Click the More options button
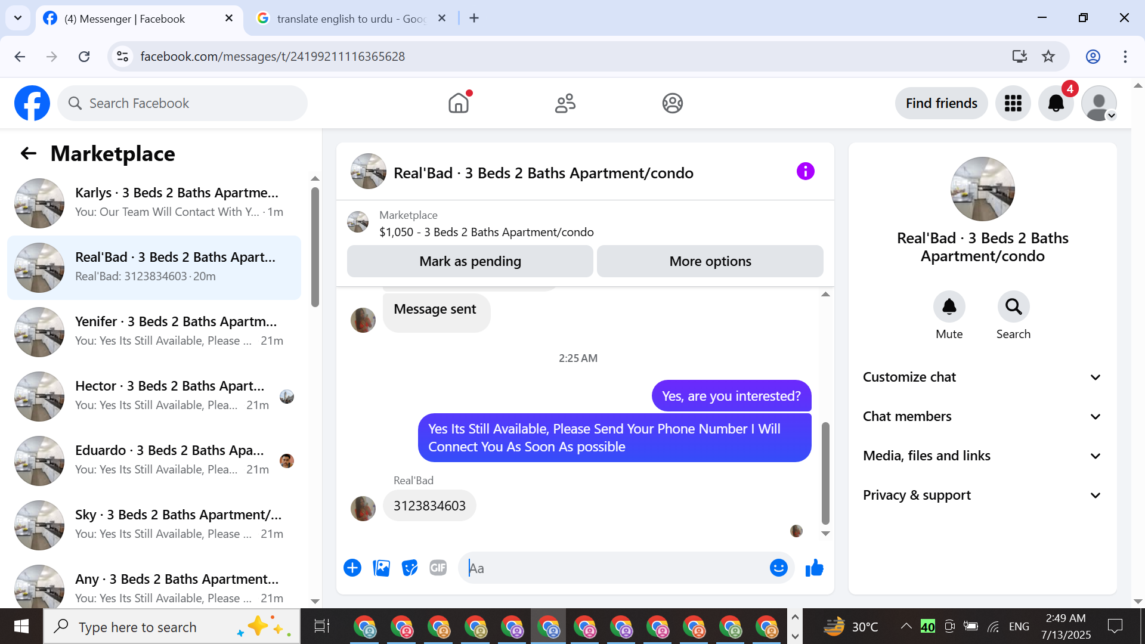 [710, 261]
